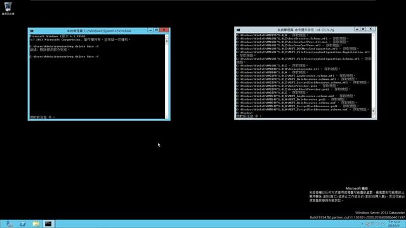Click the Dscpspluginwkr.dll line in right window

coord(288,69)
